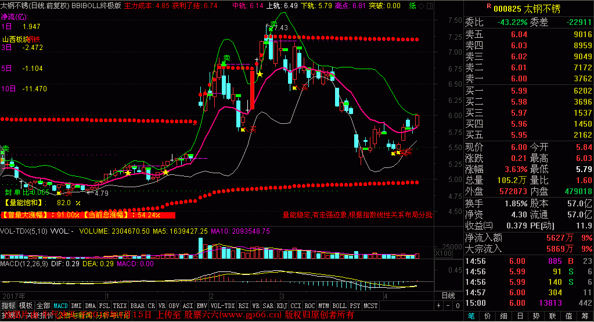
Task: Click the 涨幅 value 3.63%
Action: 516,169
